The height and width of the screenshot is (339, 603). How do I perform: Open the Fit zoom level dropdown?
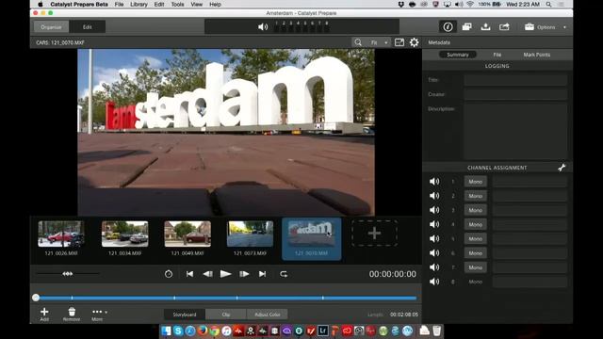379,42
